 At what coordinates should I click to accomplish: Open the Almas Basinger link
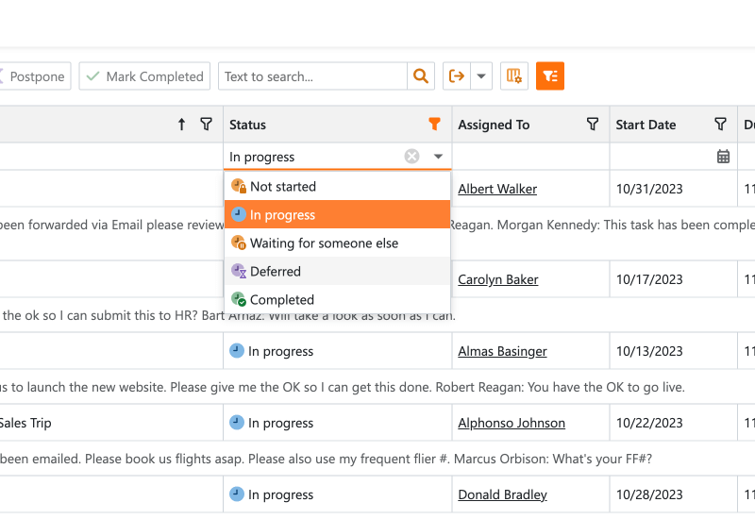(502, 351)
